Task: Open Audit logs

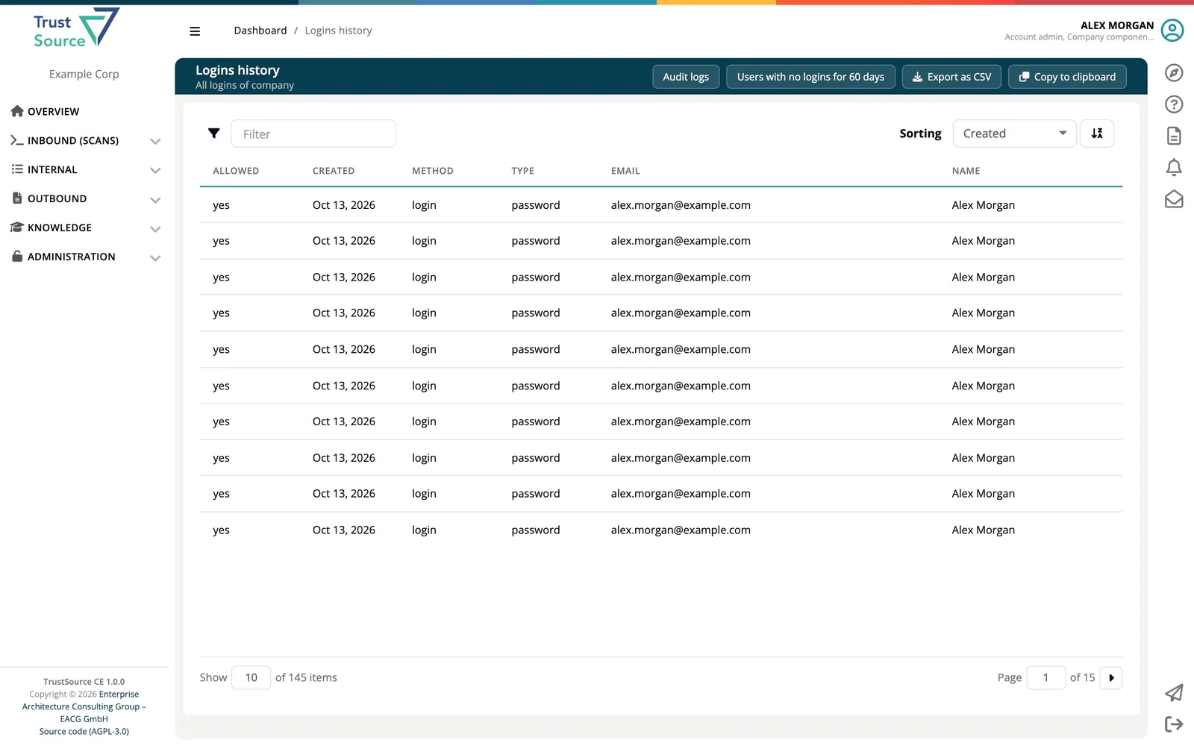Action: point(686,77)
